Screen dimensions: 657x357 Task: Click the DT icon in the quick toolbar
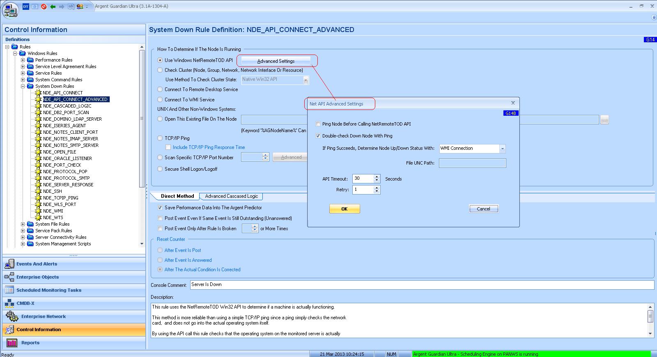pyautogui.click(x=26, y=7)
